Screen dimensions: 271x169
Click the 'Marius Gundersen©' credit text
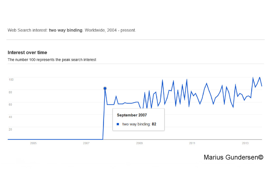(233, 157)
